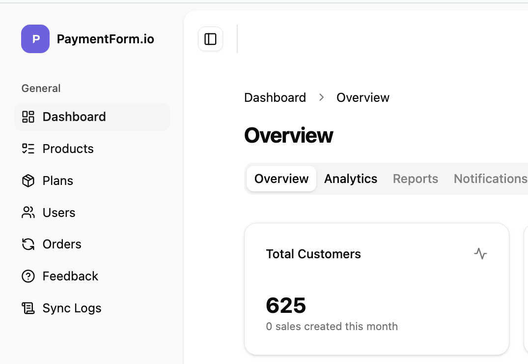Go to Plans in the sidebar
The image size is (528, 364).
(x=92, y=181)
